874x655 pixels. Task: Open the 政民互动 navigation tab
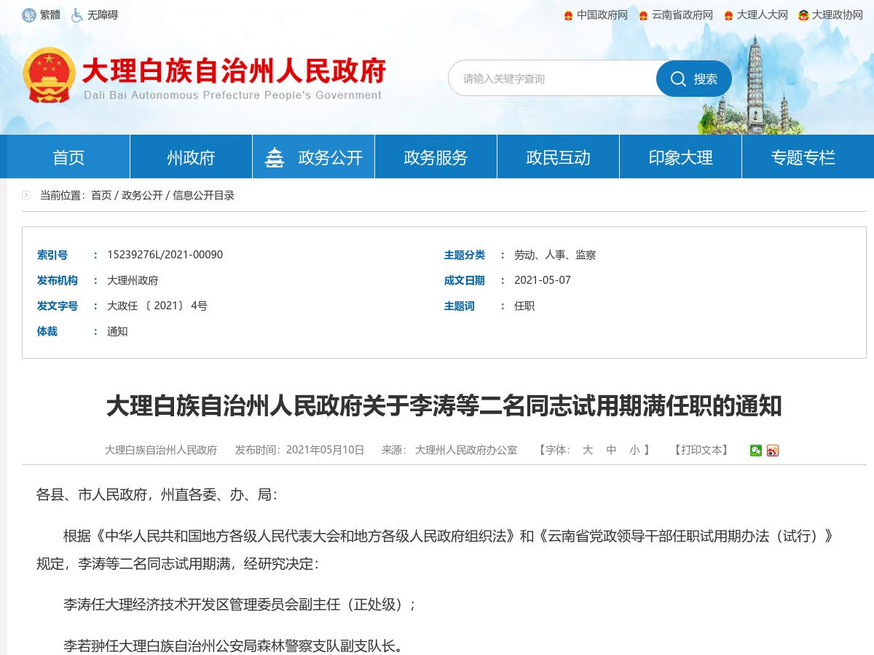[x=558, y=157]
